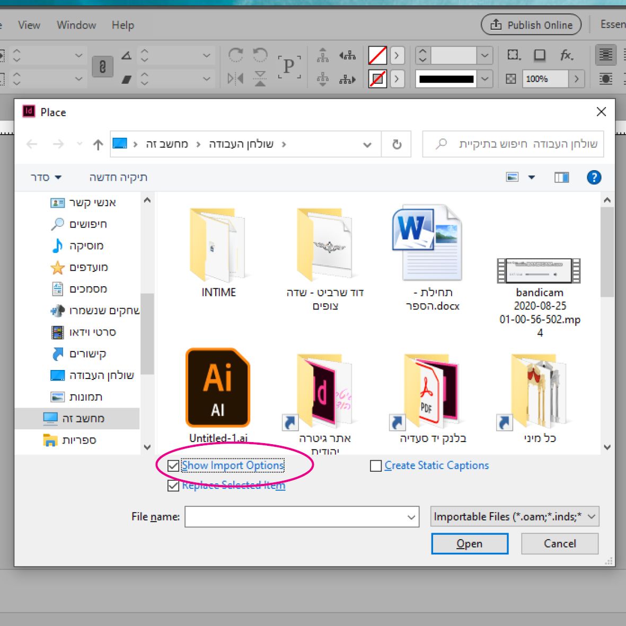This screenshot has height=626, width=626.
Task: Toggle the Replace Selected Item checkbox
Action: (x=173, y=486)
